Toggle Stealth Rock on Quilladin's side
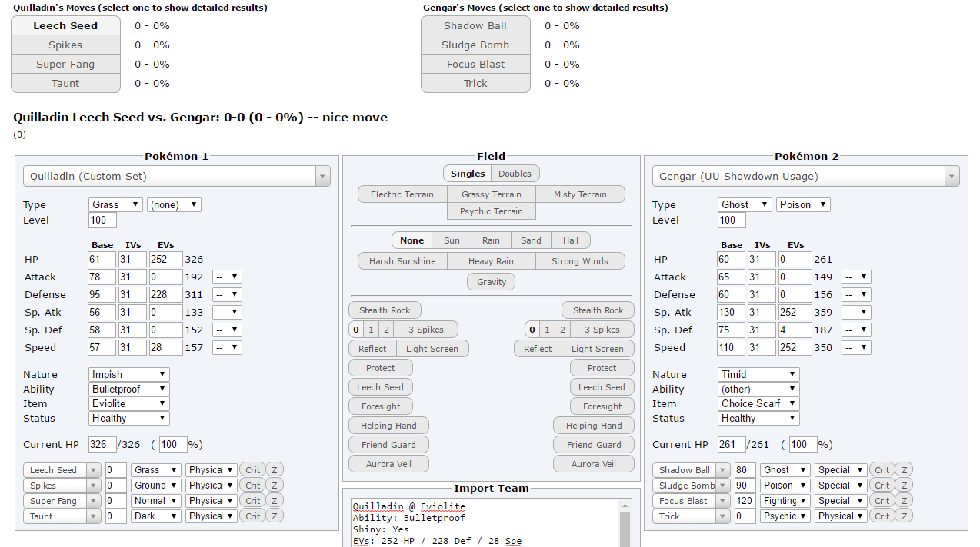Image resolution: width=980 pixels, height=547 pixels. point(385,310)
